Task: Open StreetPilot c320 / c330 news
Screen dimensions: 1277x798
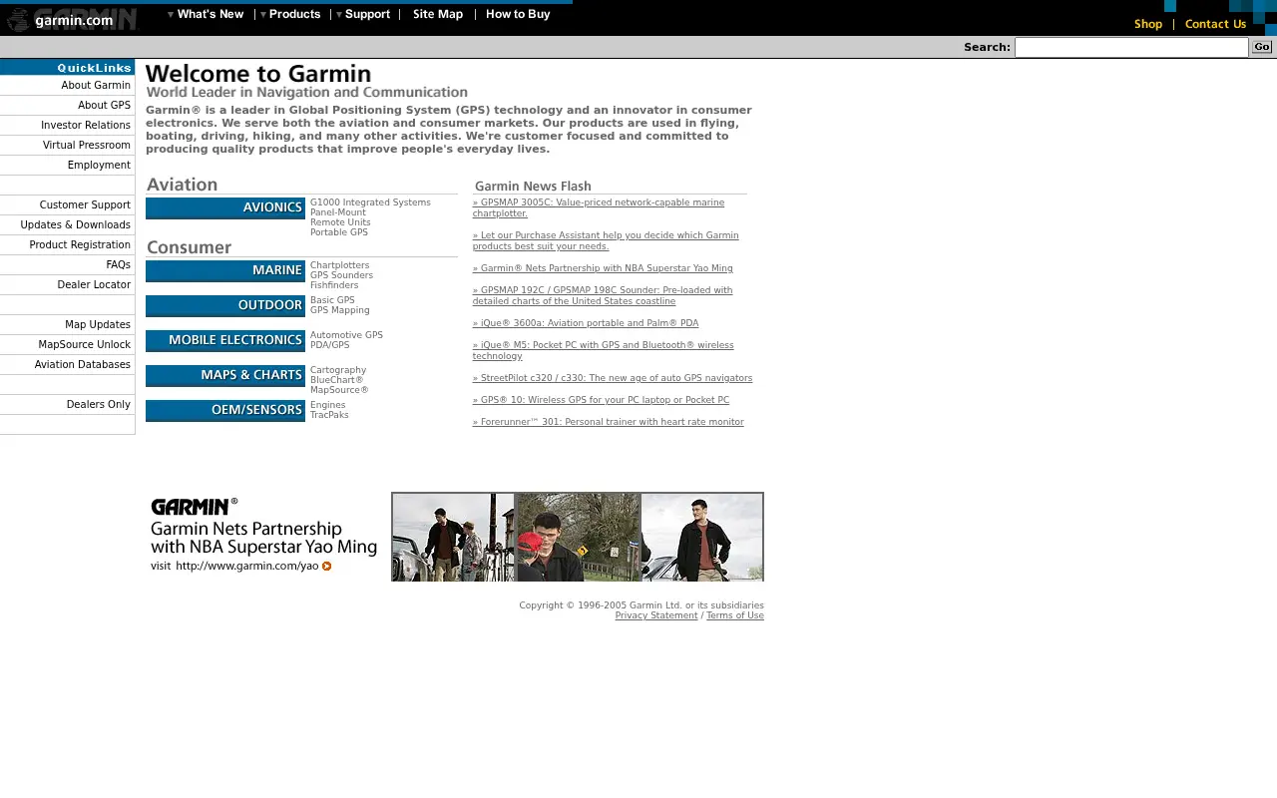Action: pyautogui.click(x=613, y=378)
